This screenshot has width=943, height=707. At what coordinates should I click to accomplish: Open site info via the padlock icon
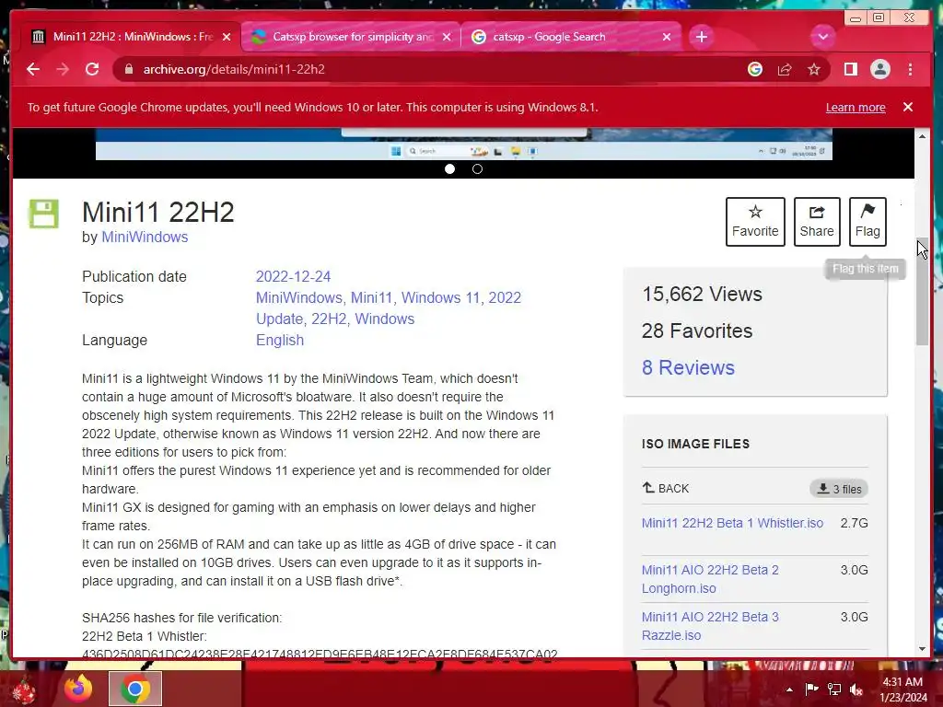tap(128, 69)
